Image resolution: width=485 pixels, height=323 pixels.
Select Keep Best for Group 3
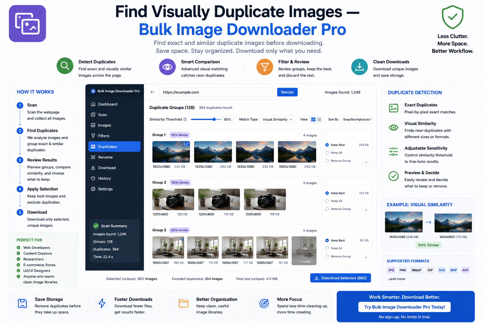coord(327,240)
